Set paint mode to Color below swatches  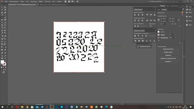pos(2,67)
